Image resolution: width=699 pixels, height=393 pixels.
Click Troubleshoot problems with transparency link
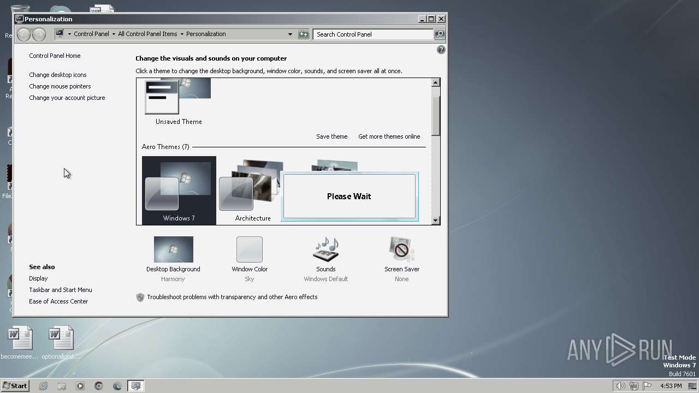(232, 297)
